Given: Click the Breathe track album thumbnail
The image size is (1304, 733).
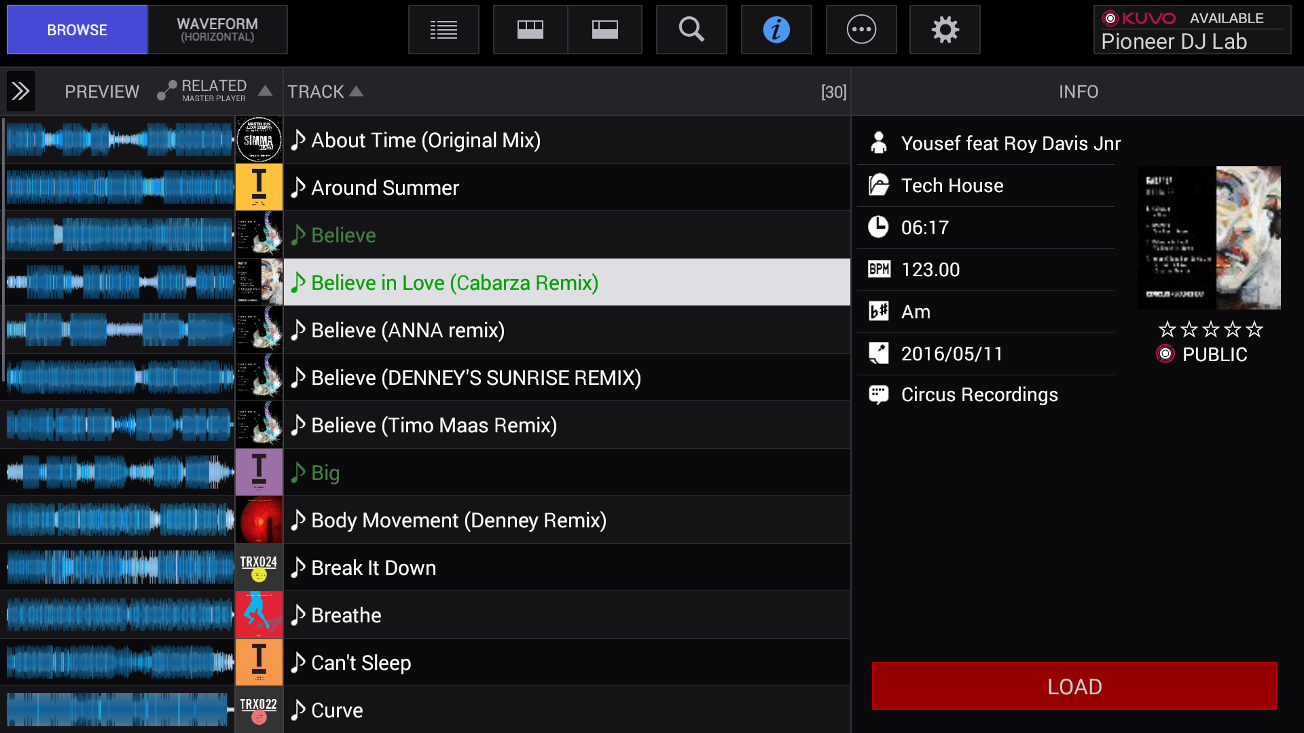Looking at the screenshot, I should [x=259, y=615].
